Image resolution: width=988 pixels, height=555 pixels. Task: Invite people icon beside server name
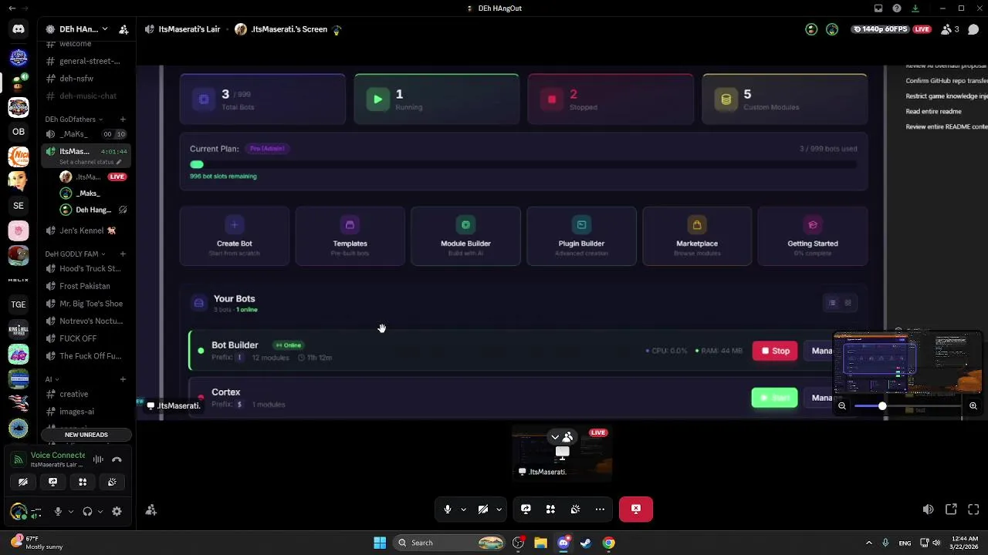[x=123, y=29]
